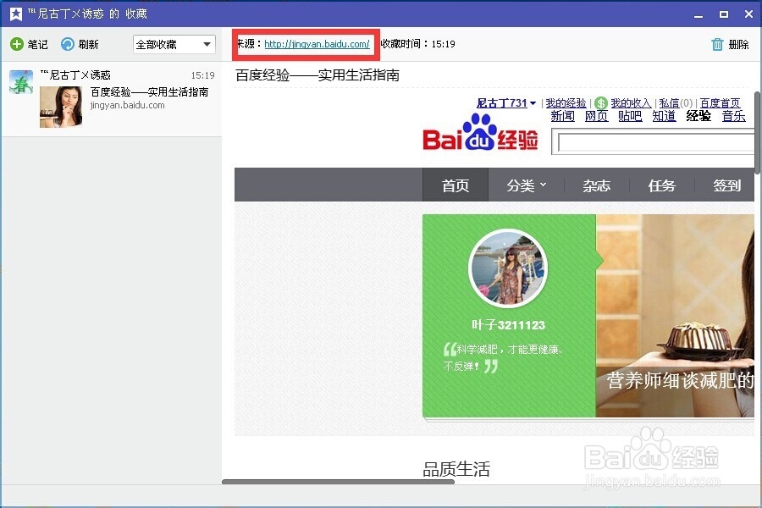
Task: Click the green plus note icon
Action: click(17, 44)
